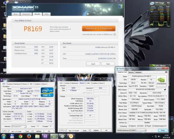The image size is (174, 139).
Task: Switch to Mainboard tab in left CPU-Z
Action: click(17, 84)
